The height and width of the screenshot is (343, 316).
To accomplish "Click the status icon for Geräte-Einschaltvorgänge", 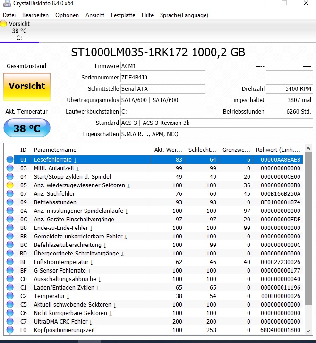I will click(x=10, y=219).
